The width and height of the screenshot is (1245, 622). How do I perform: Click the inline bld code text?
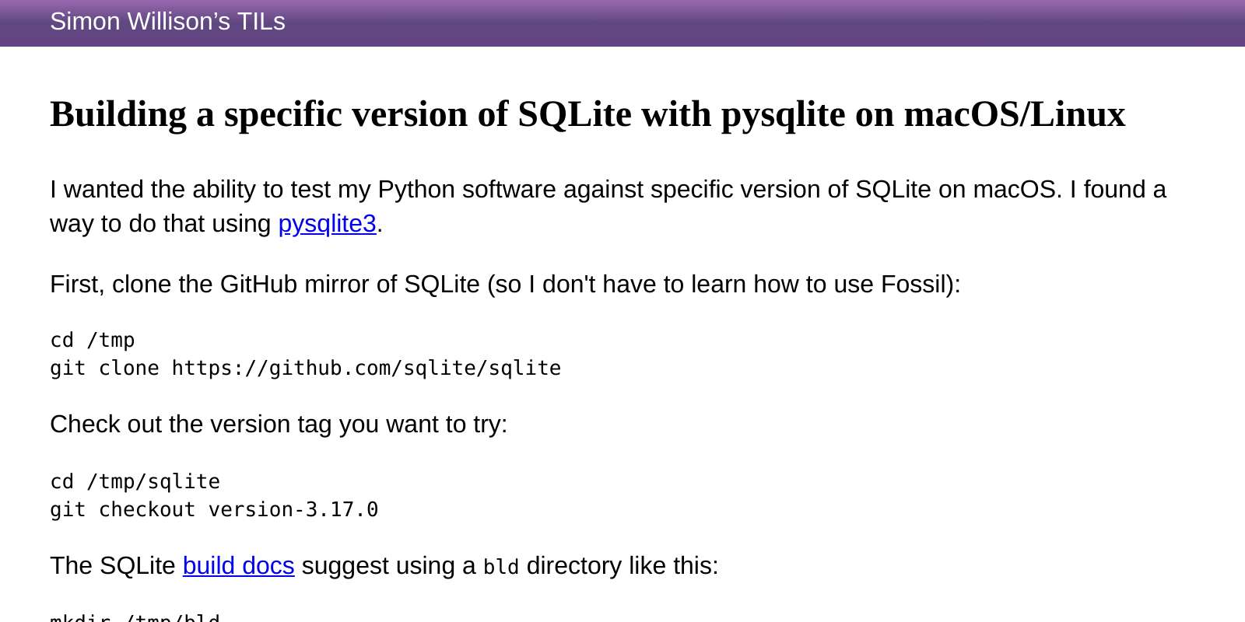[500, 566]
